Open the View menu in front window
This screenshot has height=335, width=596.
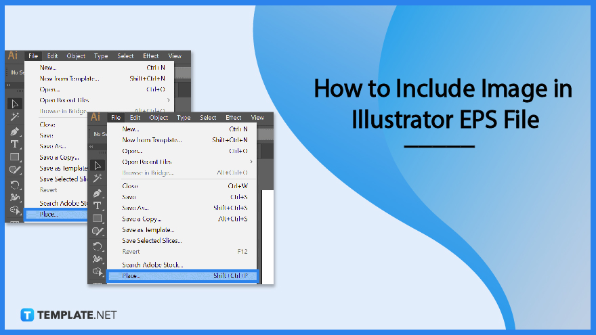click(257, 118)
